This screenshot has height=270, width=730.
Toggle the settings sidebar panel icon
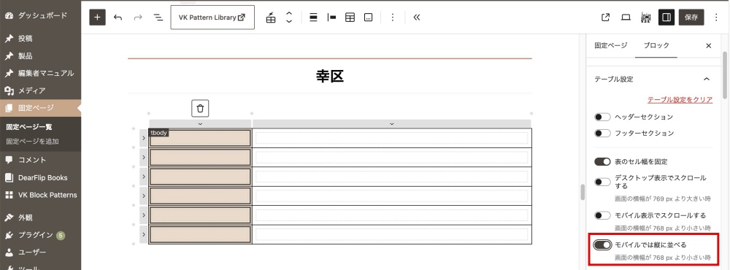pyautogui.click(x=666, y=18)
